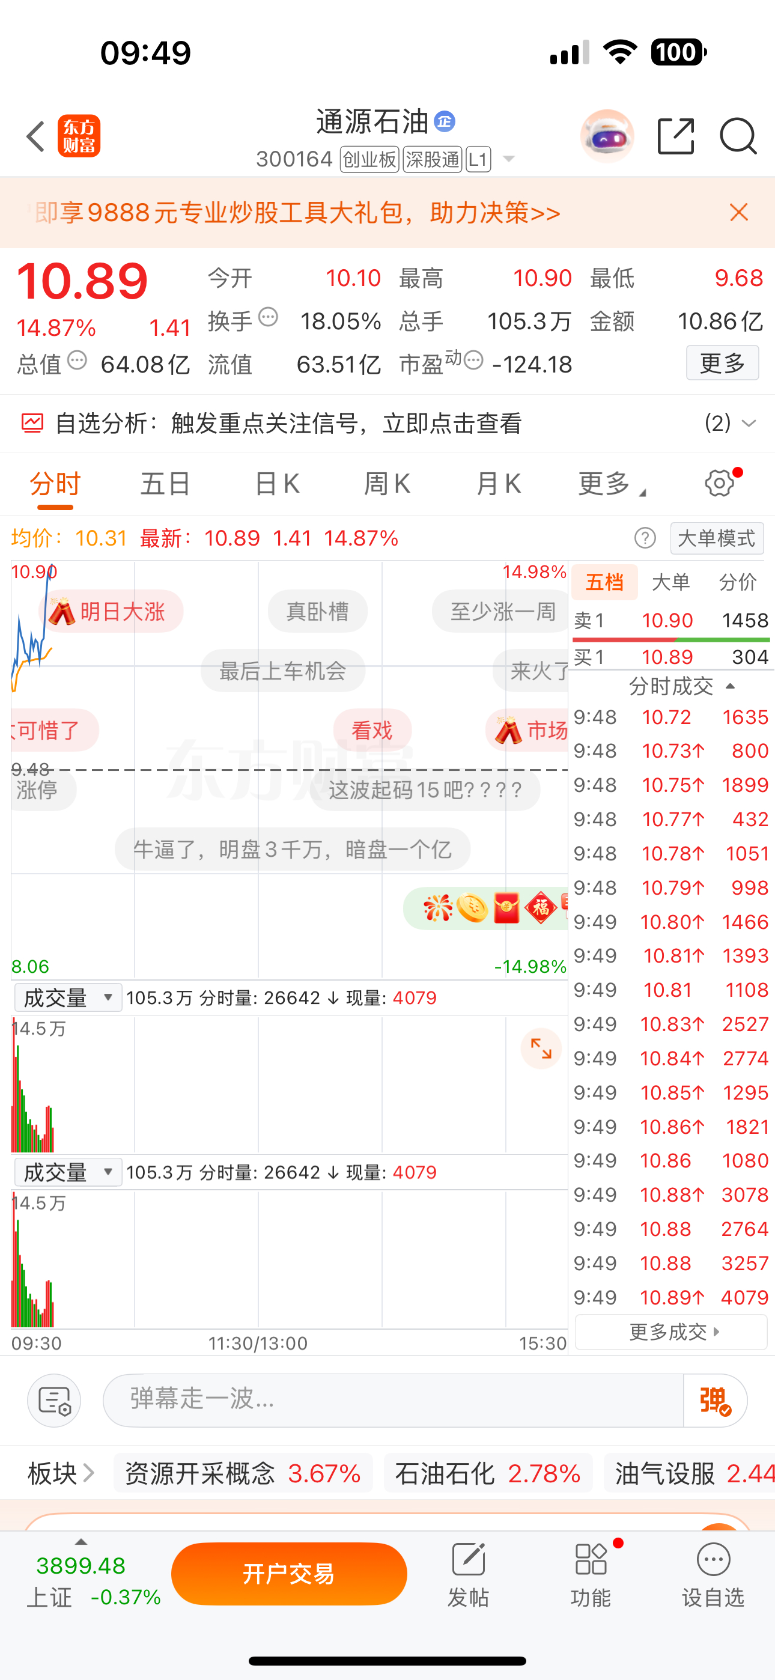Tap the 买1 10.89 order row
This screenshot has height=1680, width=775.
pos(671,657)
